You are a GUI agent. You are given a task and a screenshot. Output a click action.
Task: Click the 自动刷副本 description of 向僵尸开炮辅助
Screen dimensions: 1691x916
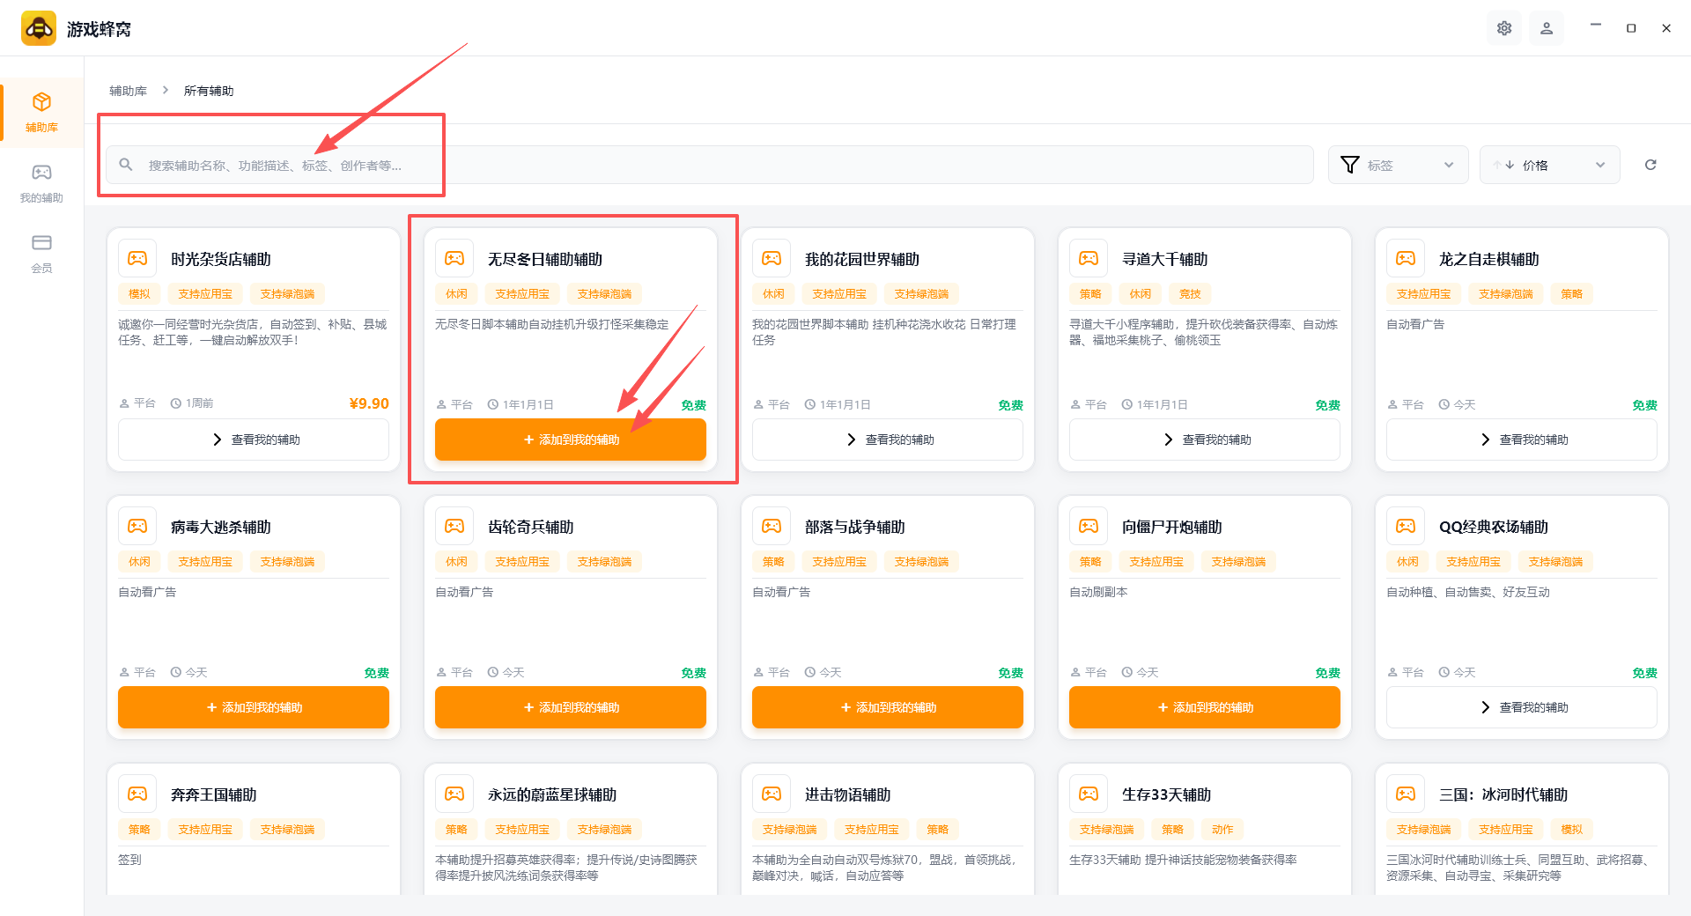click(1098, 592)
